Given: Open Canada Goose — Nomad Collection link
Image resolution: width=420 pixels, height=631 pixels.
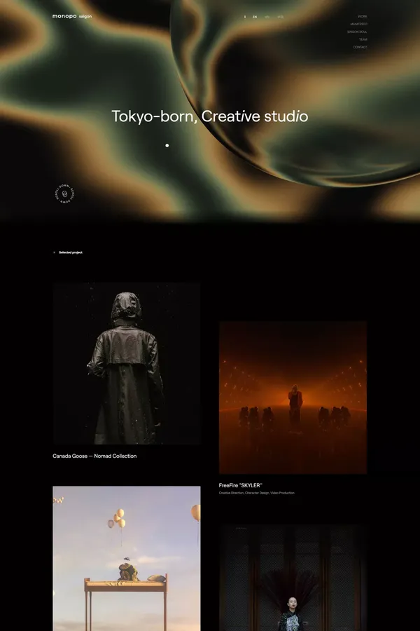Looking at the screenshot, I should click(94, 456).
